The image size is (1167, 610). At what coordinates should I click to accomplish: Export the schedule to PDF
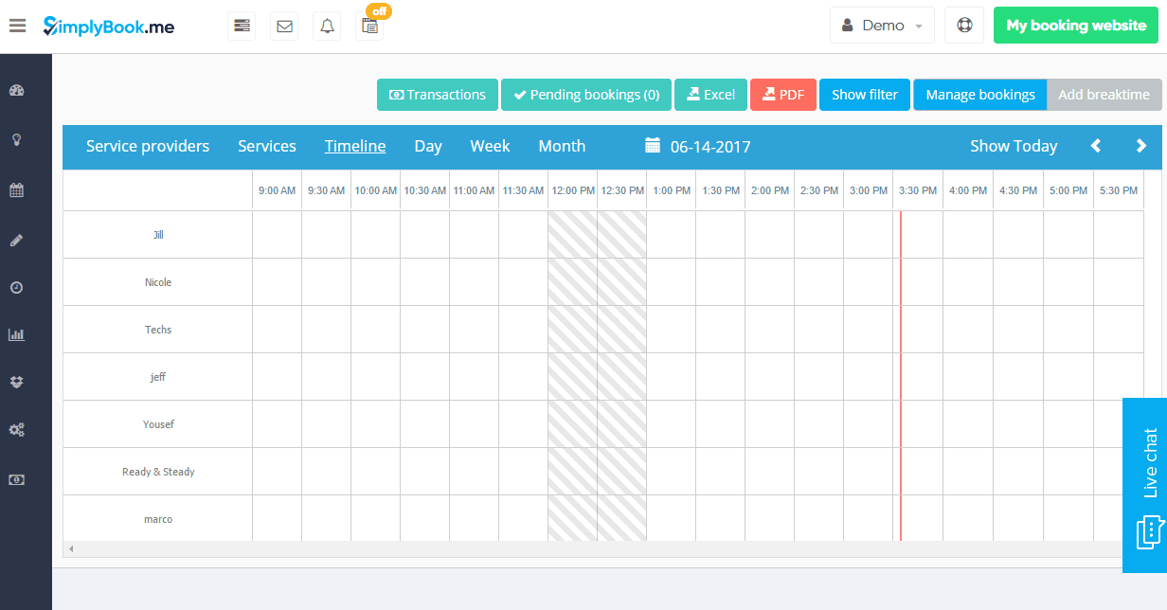point(782,95)
